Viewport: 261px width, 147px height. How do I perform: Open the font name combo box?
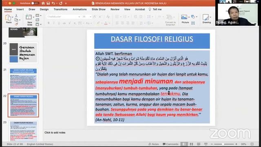click(x=64, y=17)
